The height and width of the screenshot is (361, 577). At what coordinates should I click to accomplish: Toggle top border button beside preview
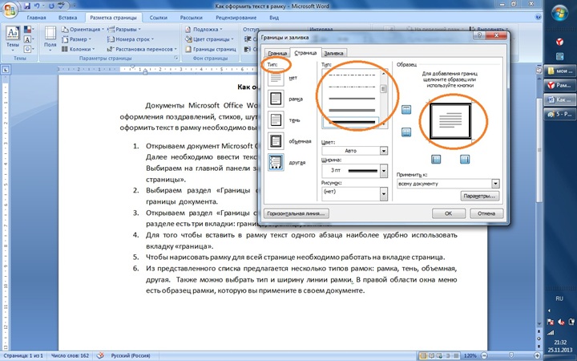[406, 109]
